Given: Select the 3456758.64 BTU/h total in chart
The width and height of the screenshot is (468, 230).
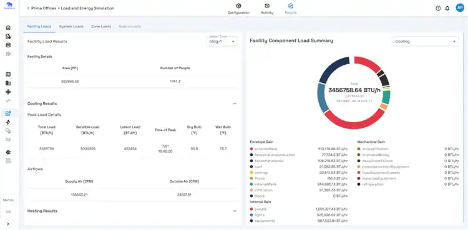Looking at the screenshot, I should pyautogui.click(x=354, y=90).
